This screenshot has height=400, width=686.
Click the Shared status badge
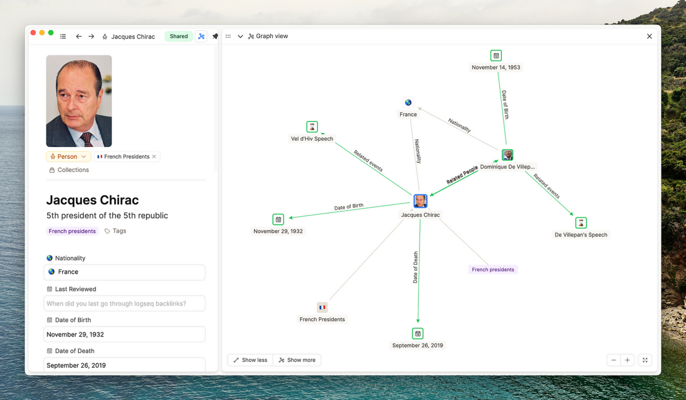pyautogui.click(x=178, y=37)
